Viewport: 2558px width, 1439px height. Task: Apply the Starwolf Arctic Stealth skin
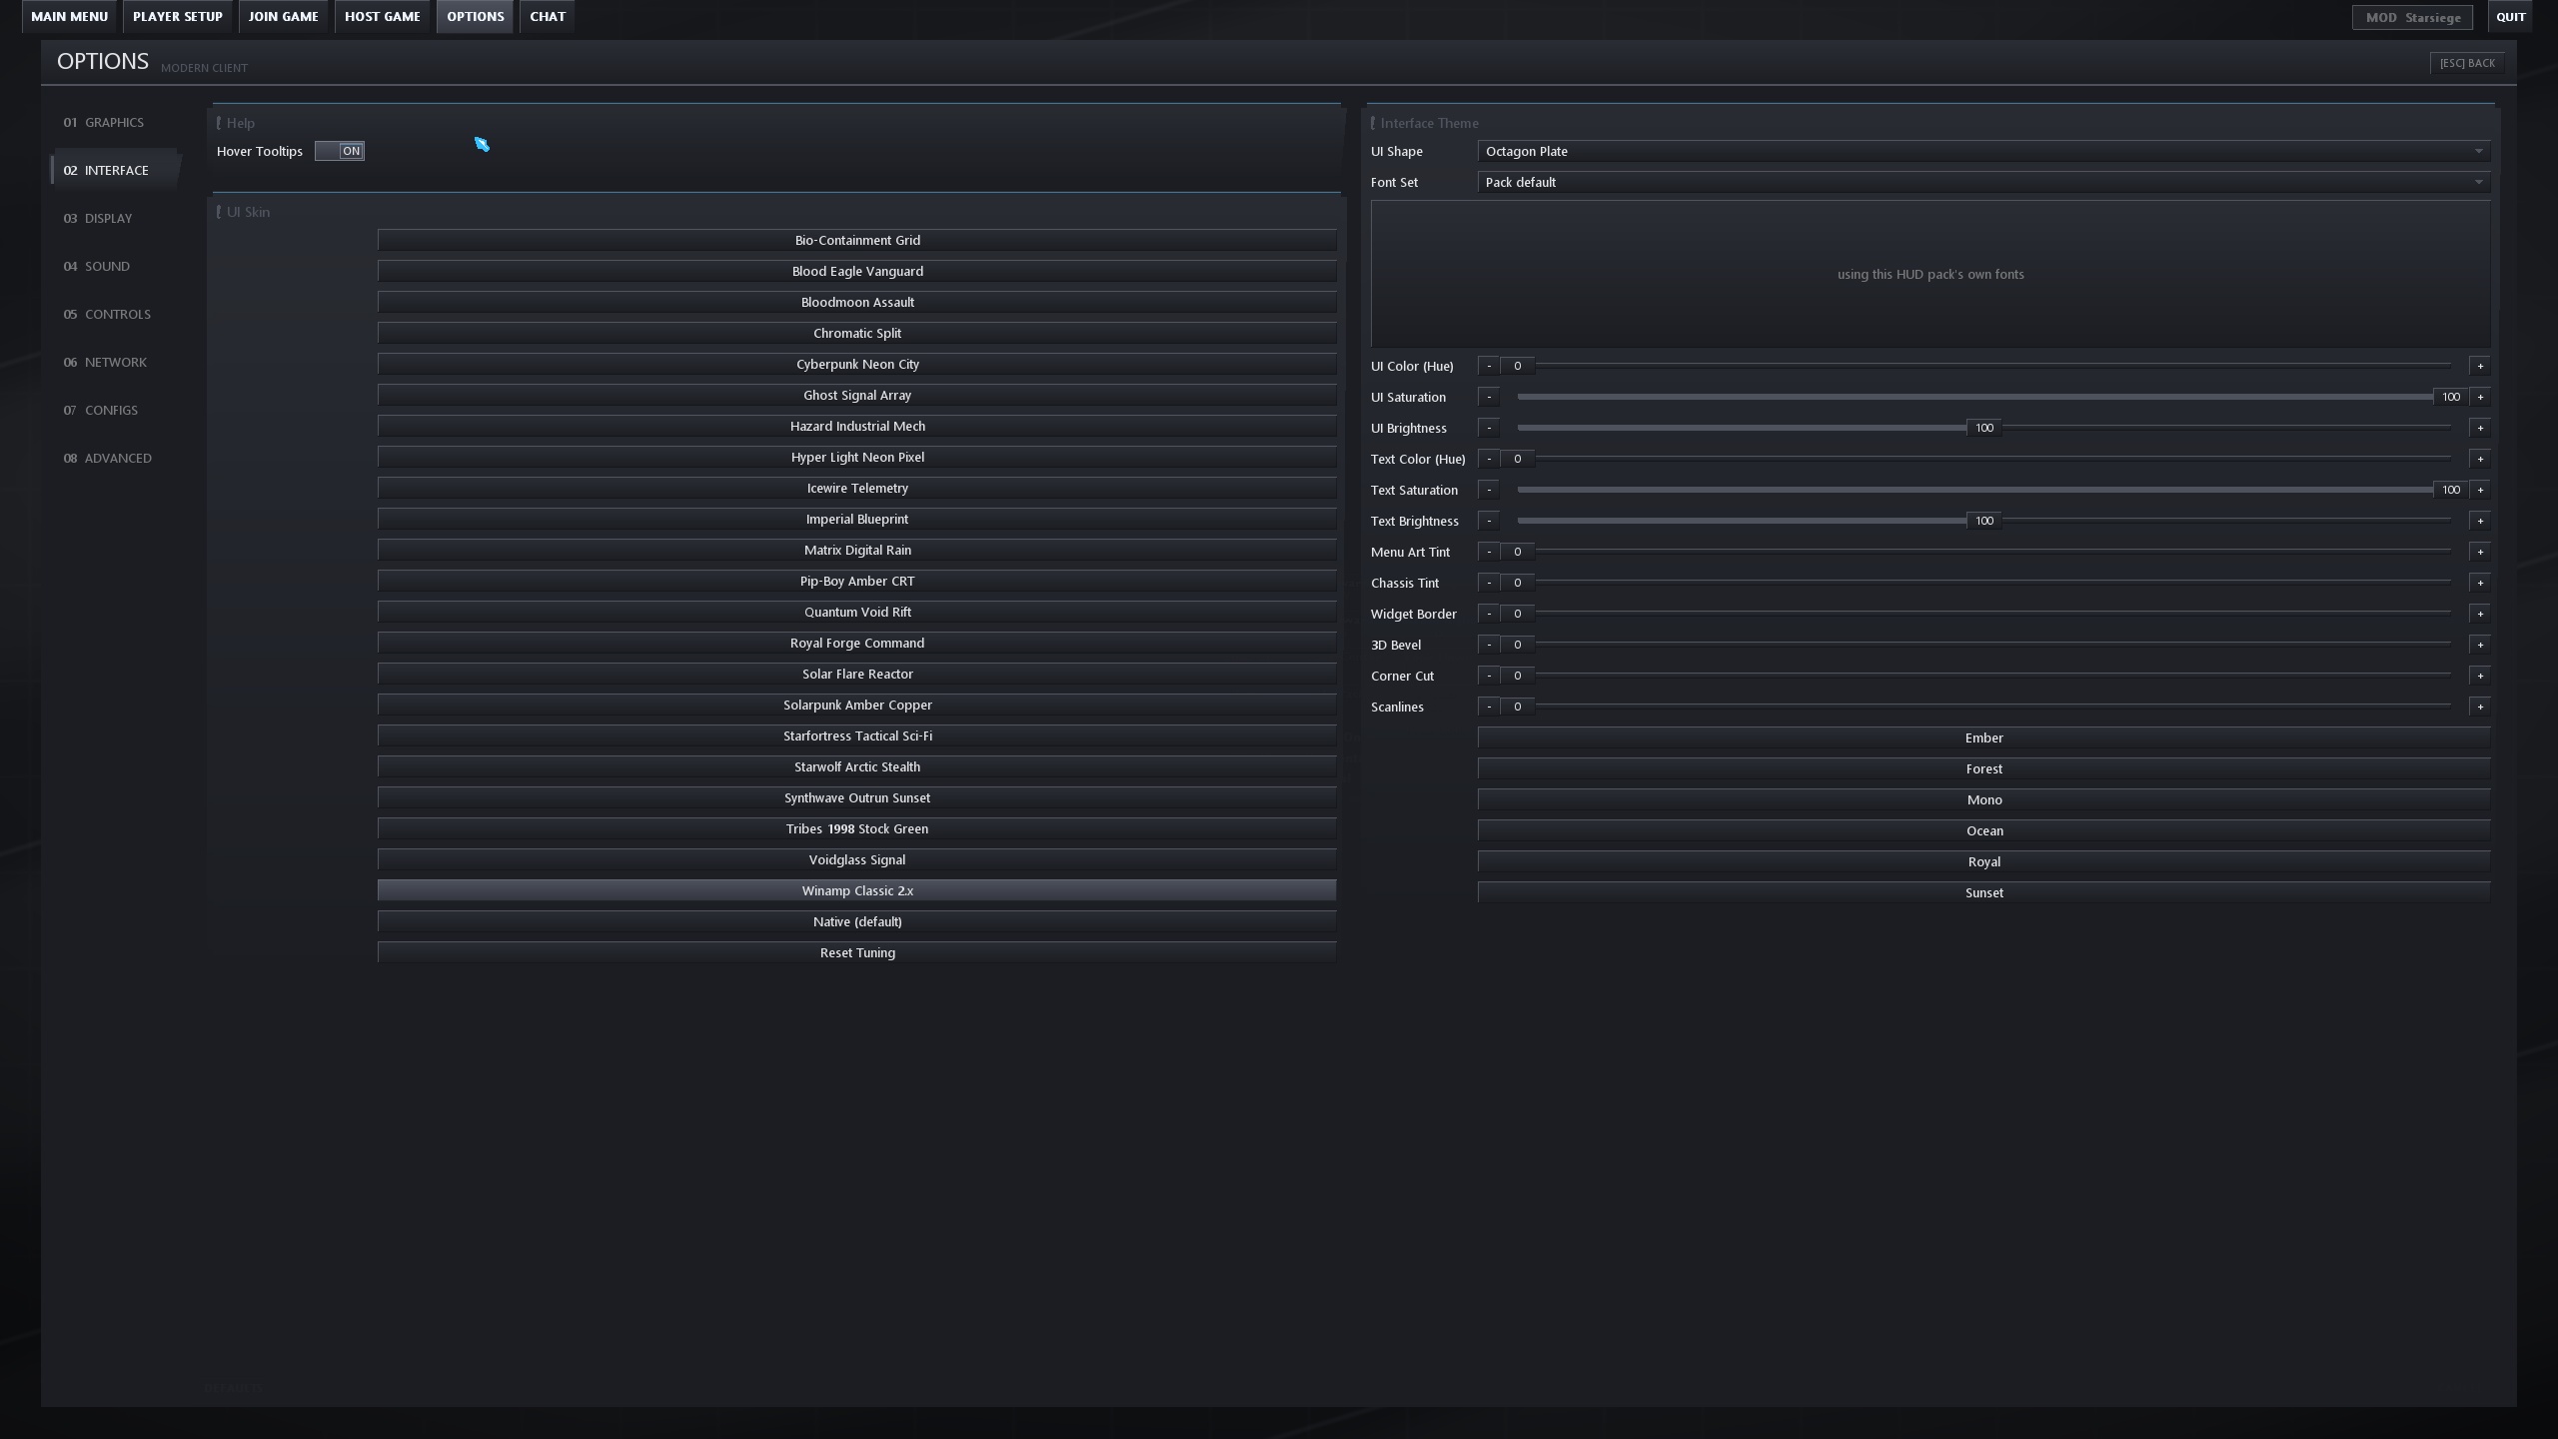point(857,766)
